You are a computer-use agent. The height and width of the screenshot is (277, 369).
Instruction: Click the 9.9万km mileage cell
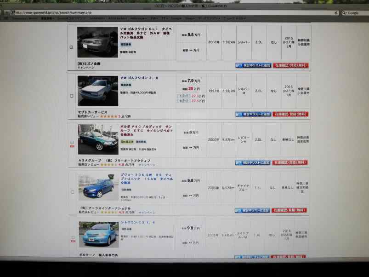pyautogui.click(x=229, y=42)
